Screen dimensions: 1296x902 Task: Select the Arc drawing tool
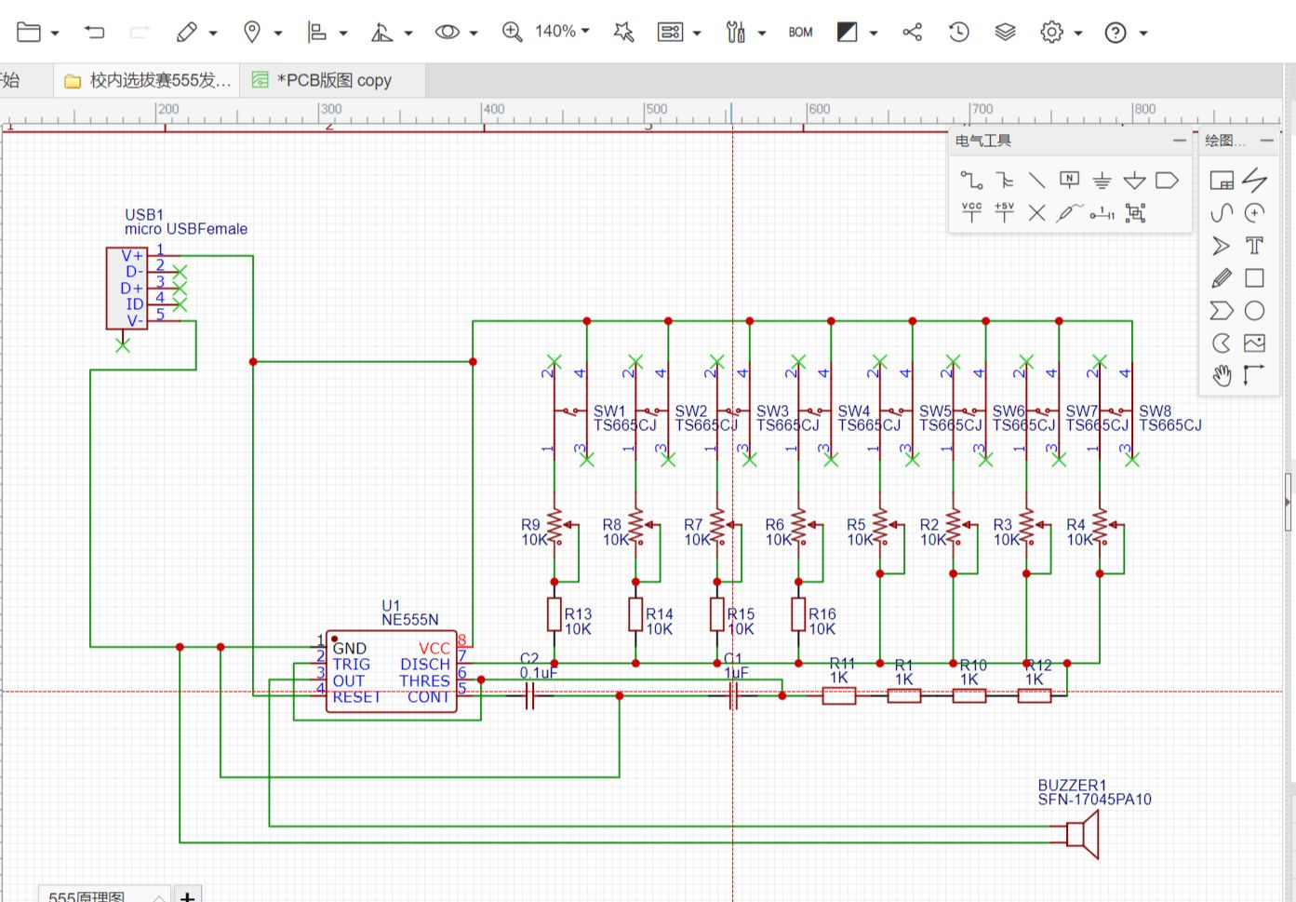pyautogui.click(x=1254, y=213)
